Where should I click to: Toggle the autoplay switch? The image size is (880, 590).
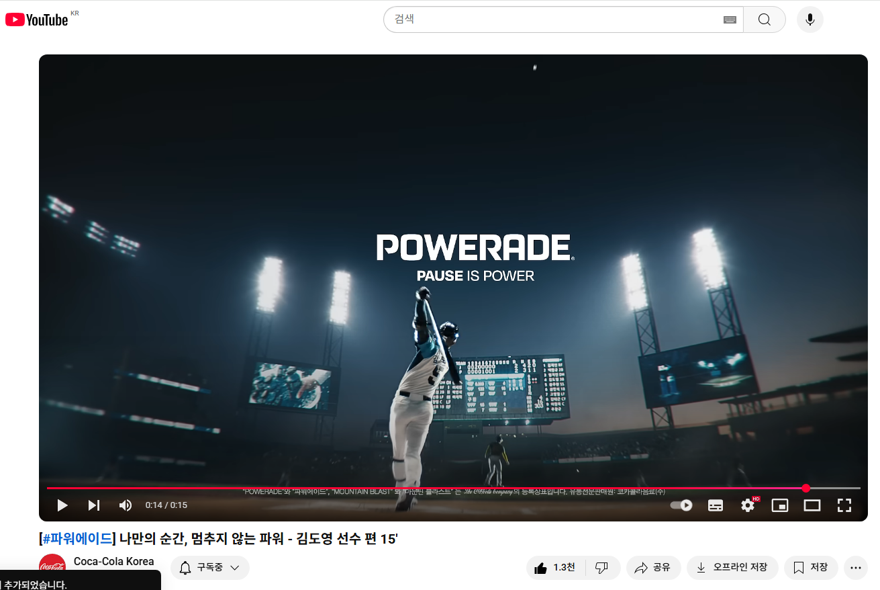coord(682,505)
